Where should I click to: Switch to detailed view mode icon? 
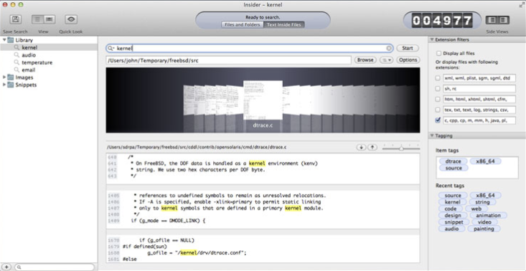point(50,19)
